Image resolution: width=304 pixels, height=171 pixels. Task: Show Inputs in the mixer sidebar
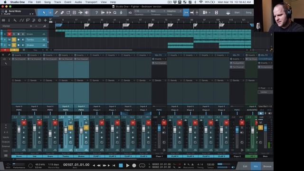click(x=6, y=137)
